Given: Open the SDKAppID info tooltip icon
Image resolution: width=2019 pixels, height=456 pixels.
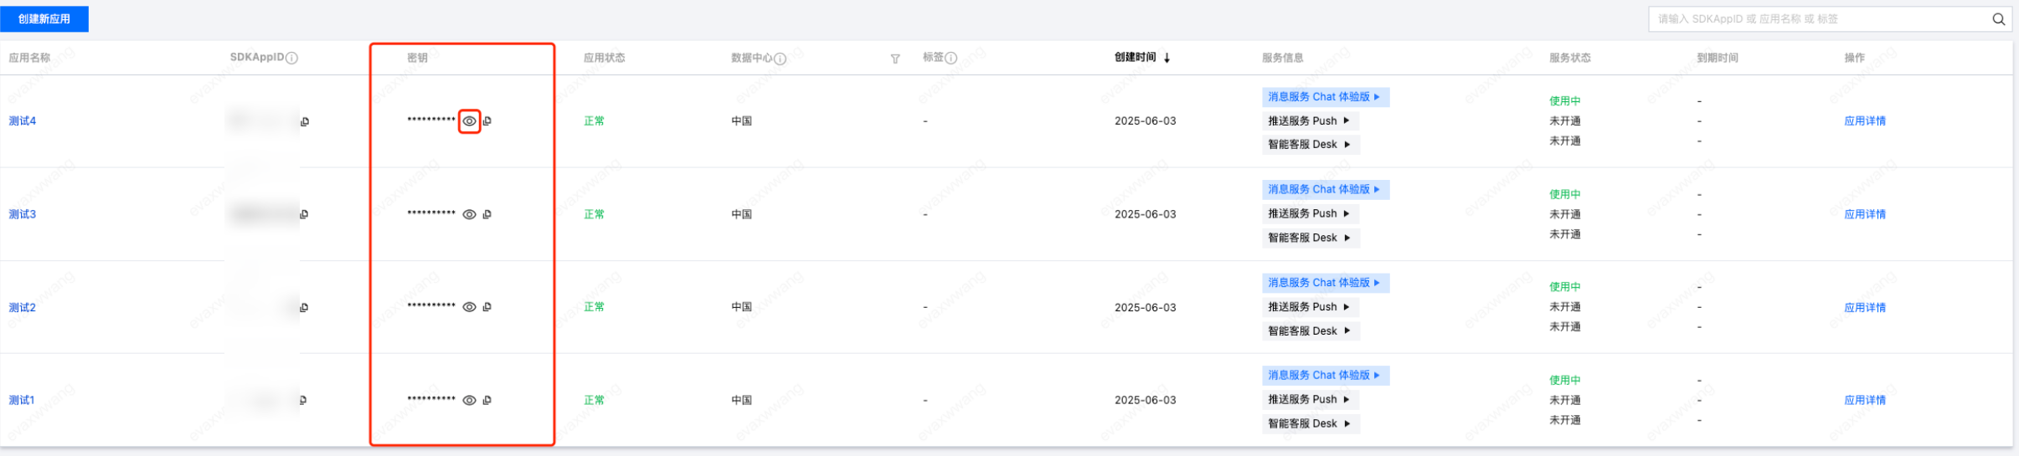Looking at the screenshot, I should (x=291, y=59).
